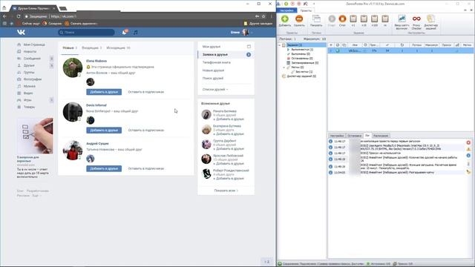Filter log by error icon in ZennoPoster
The height and width of the screenshot is (267, 475).
tap(468, 142)
